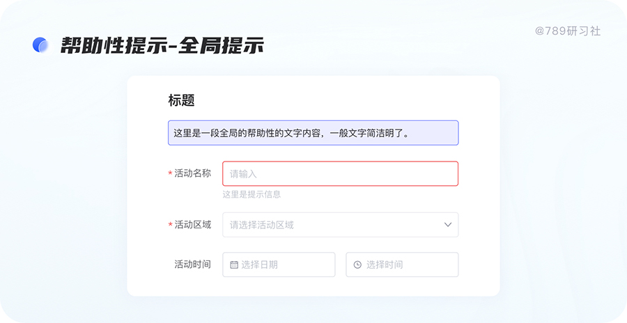Image resolution: width=627 pixels, height=323 pixels.
Task: Click the 活动名称 field label
Action: pos(192,173)
